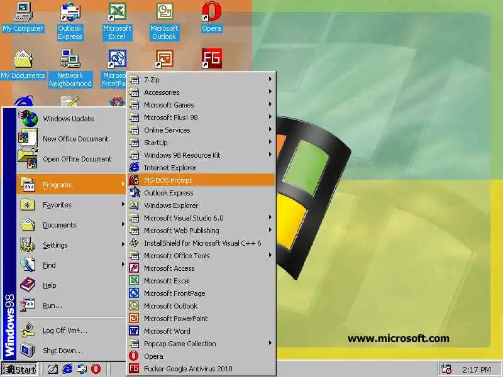Select Fucker Google Antivirus 2010 entry
Screen dimensions: 503x377
point(201,369)
